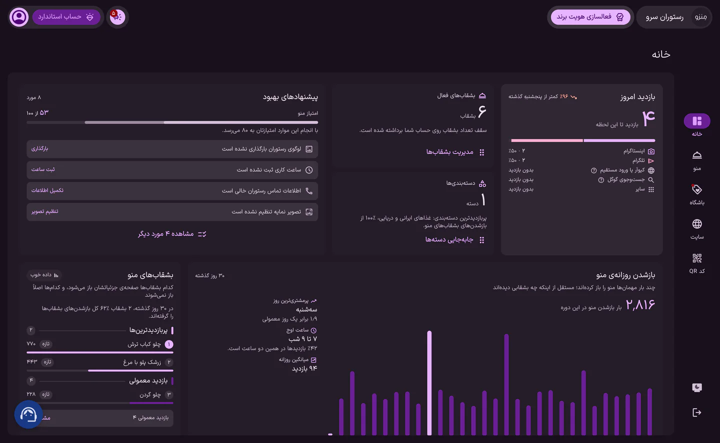Image resolution: width=720 pixels, height=443 pixels.
Task: Click فعالسازی هویت برند button
Action: coord(590,17)
